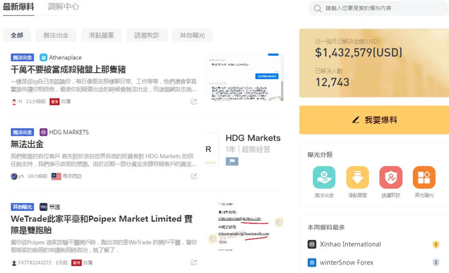Open the 調解中心 tab

[63, 7]
